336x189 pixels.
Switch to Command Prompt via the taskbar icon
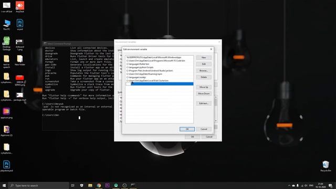coord(133,185)
